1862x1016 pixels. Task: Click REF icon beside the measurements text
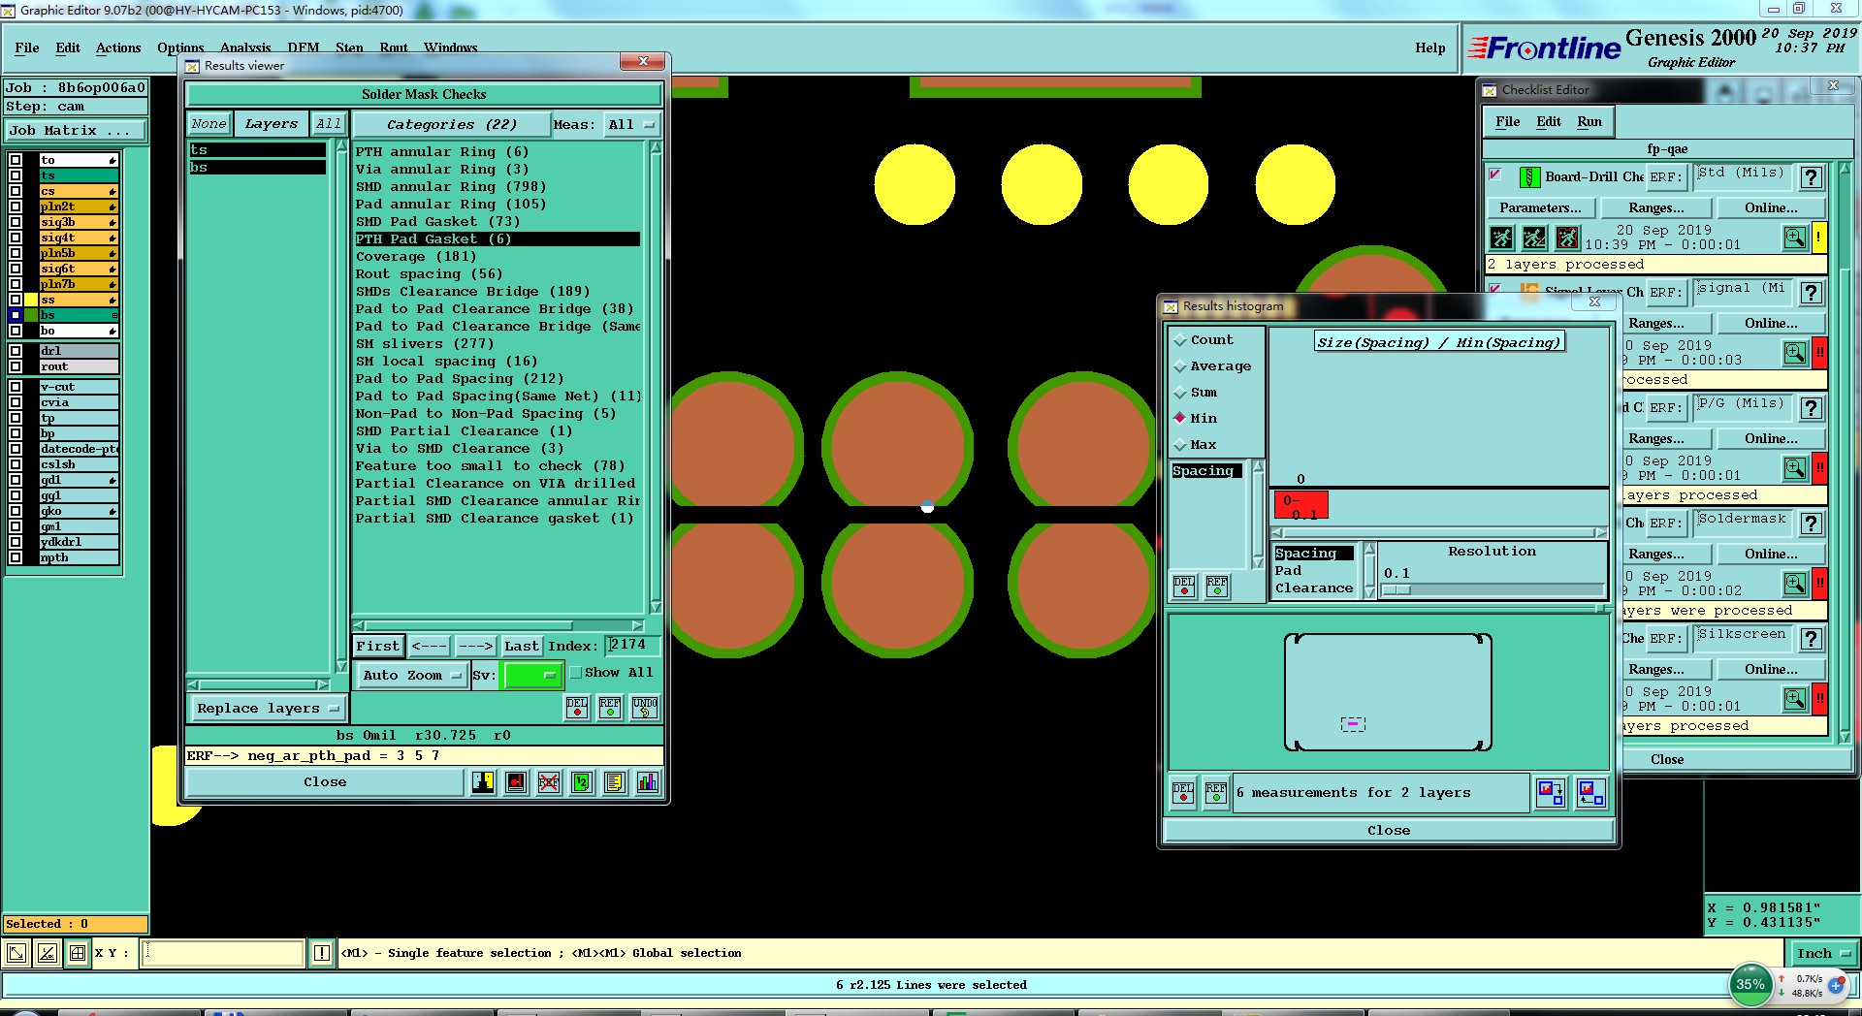pos(1216,793)
